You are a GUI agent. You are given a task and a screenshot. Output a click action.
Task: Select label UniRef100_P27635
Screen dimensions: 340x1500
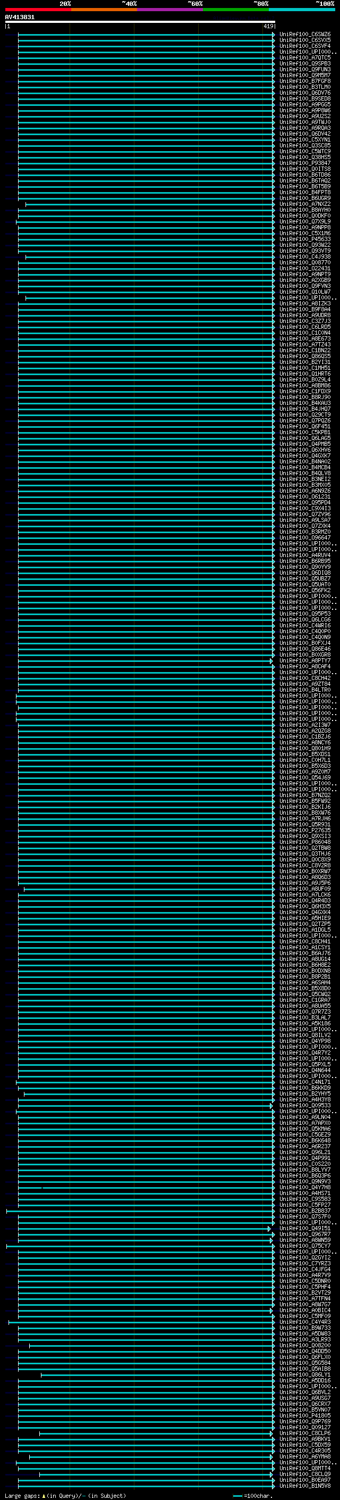pos(304,831)
